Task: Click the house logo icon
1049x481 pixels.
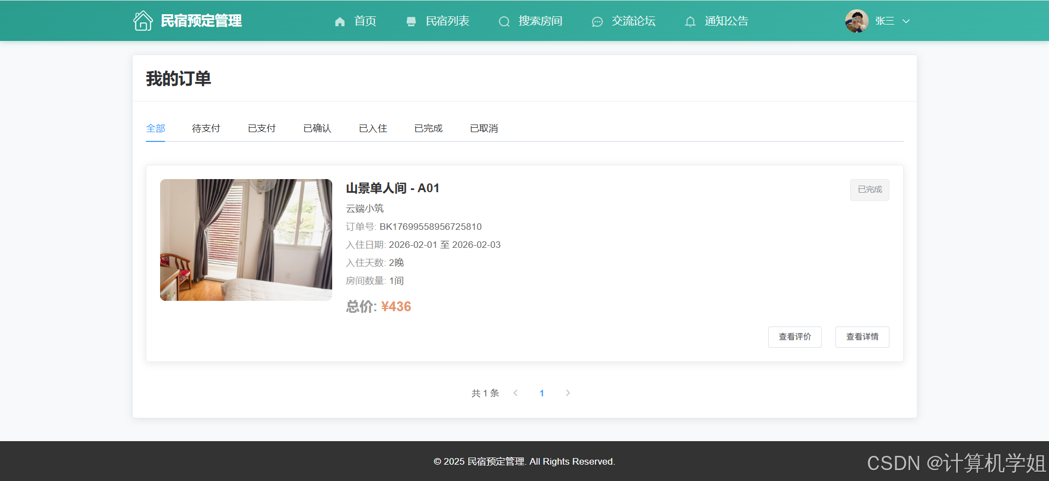Action: [143, 21]
